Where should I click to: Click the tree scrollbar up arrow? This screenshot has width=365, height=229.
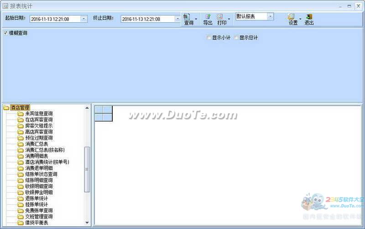point(87,107)
